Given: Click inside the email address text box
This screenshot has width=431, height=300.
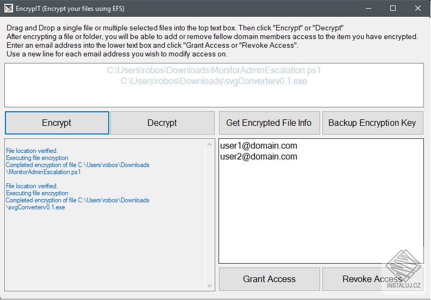Looking at the screenshot, I should 321,201.
